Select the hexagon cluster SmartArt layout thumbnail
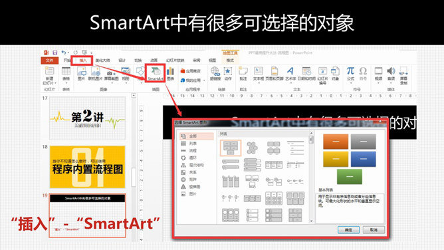Screen dimensions: 444x250 (252, 148)
